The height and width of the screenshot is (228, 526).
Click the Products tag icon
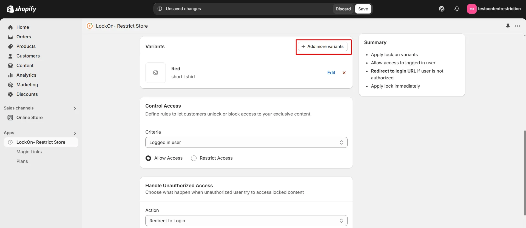tap(10, 46)
